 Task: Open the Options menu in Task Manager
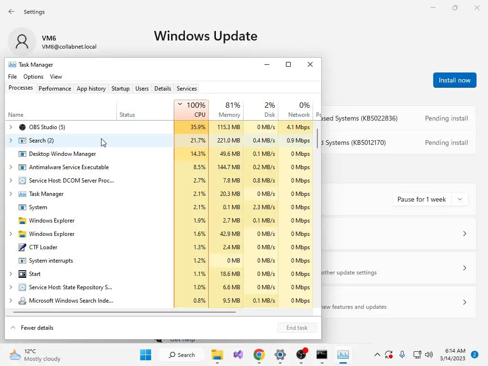(x=33, y=77)
